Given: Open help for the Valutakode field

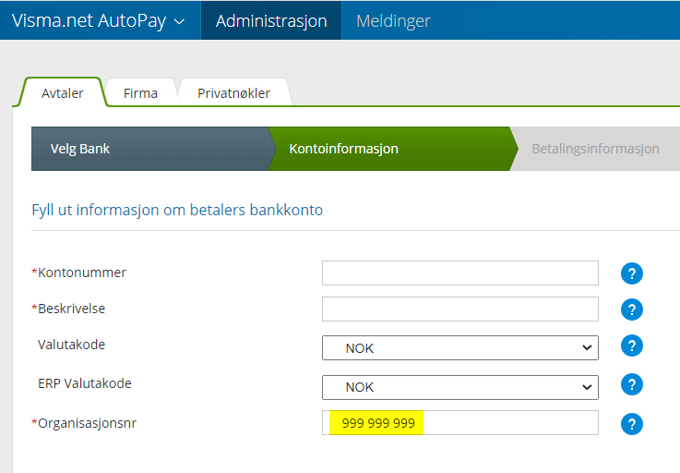Looking at the screenshot, I should [631, 346].
